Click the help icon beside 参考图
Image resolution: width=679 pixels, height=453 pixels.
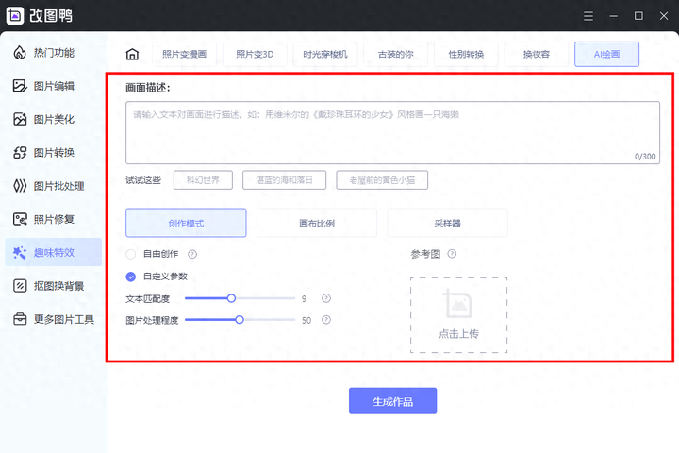coord(452,254)
